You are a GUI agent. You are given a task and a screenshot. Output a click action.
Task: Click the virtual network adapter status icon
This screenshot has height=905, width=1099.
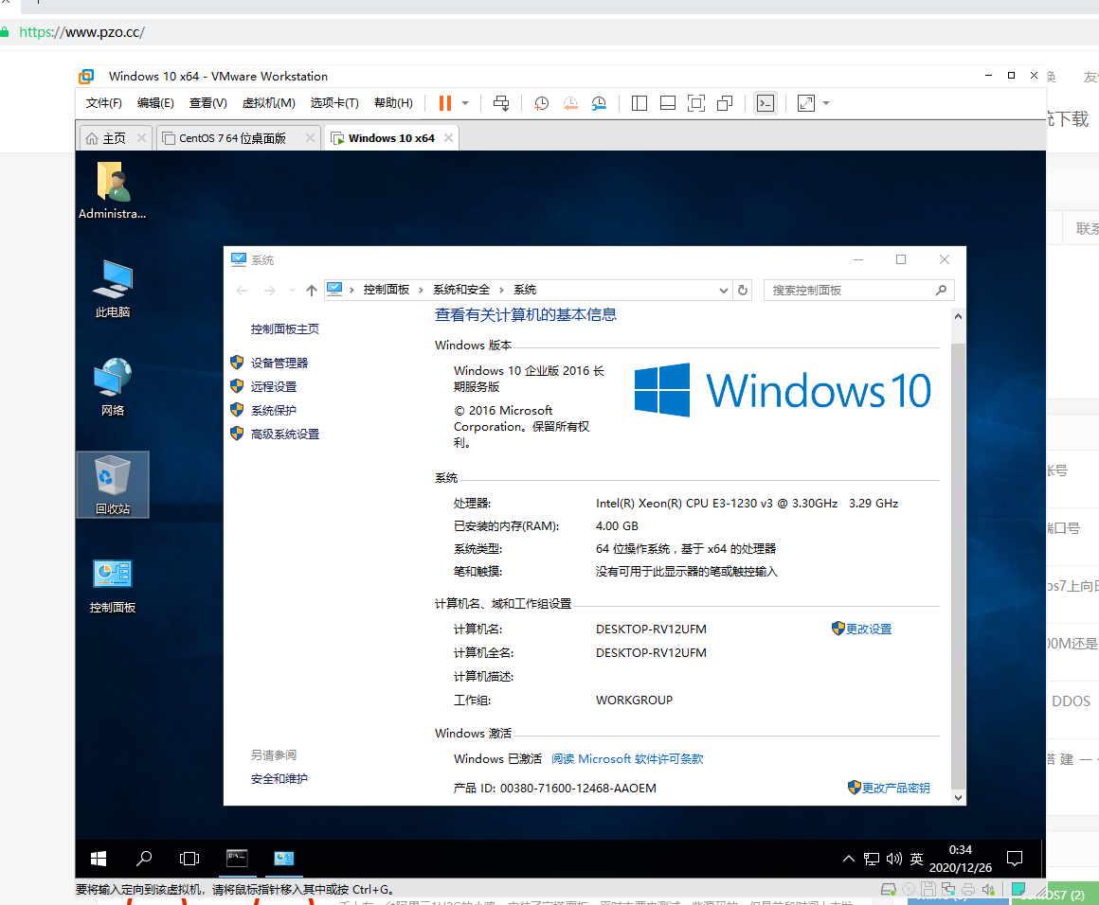pyautogui.click(x=947, y=888)
